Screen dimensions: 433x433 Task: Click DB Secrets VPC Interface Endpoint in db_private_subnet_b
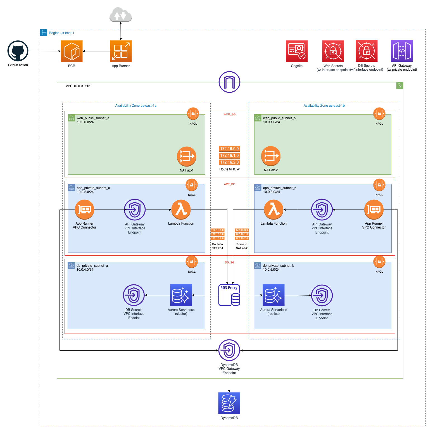(322, 296)
